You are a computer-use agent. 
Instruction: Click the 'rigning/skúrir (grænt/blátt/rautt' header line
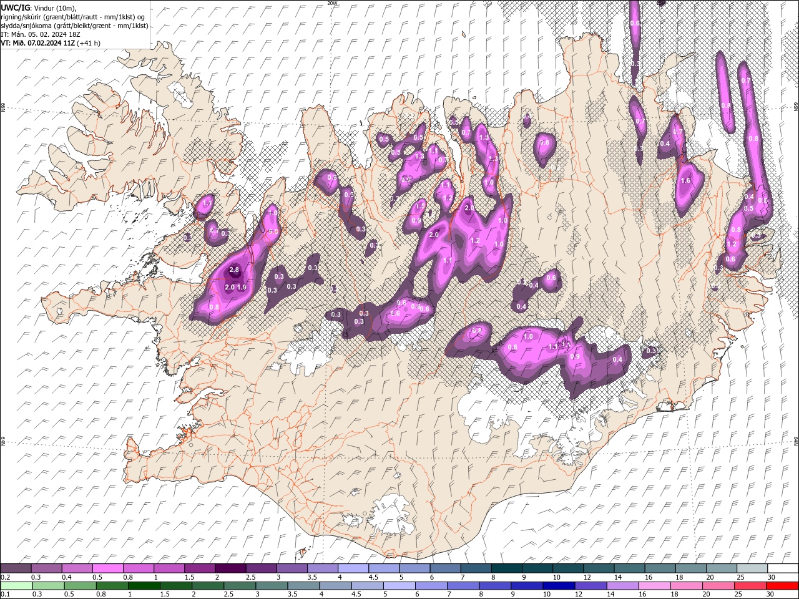74,17
